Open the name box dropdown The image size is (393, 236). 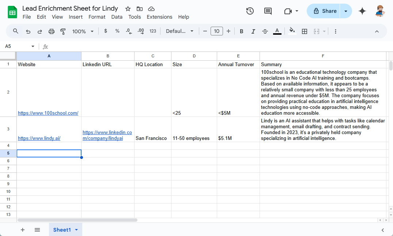tap(33, 46)
